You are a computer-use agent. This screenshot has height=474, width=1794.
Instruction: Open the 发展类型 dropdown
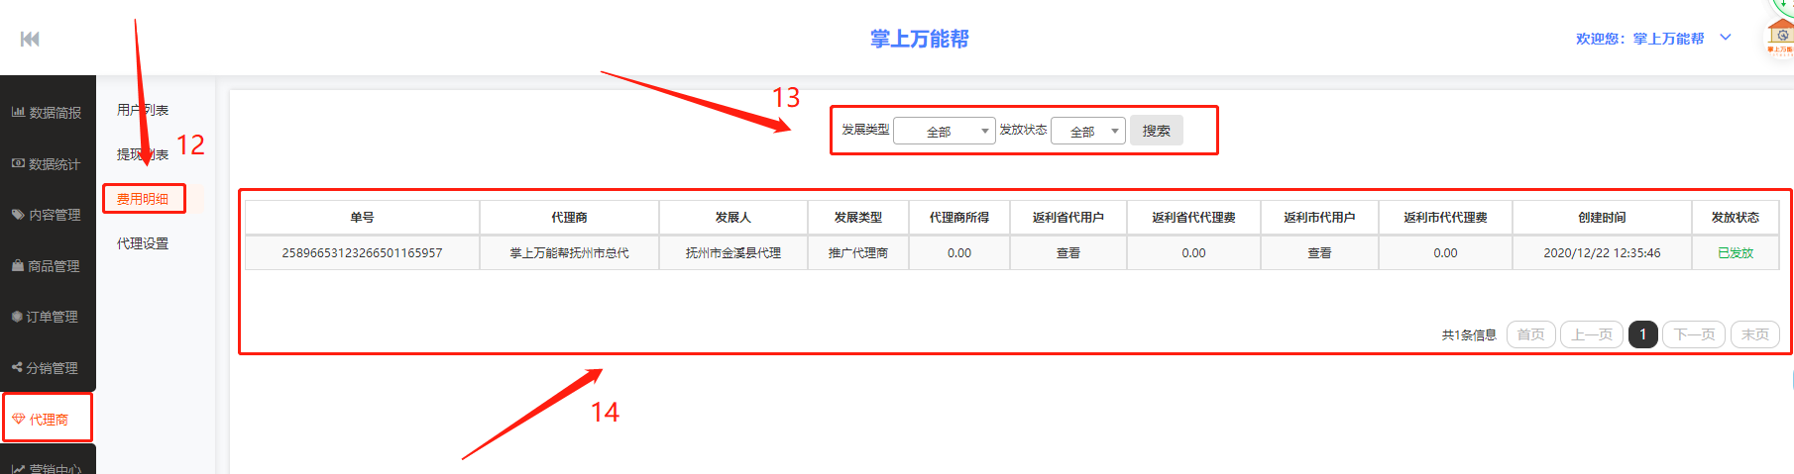tap(944, 131)
